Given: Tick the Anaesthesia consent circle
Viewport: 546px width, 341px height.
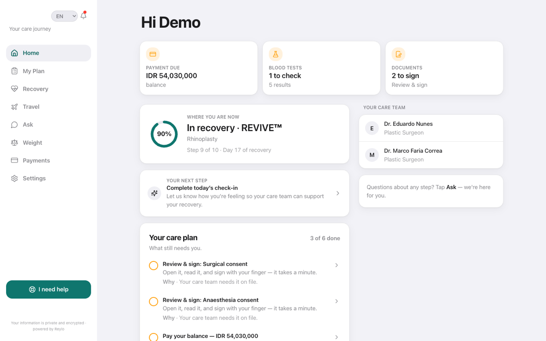Looking at the screenshot, I should click(x=154, y=301).
